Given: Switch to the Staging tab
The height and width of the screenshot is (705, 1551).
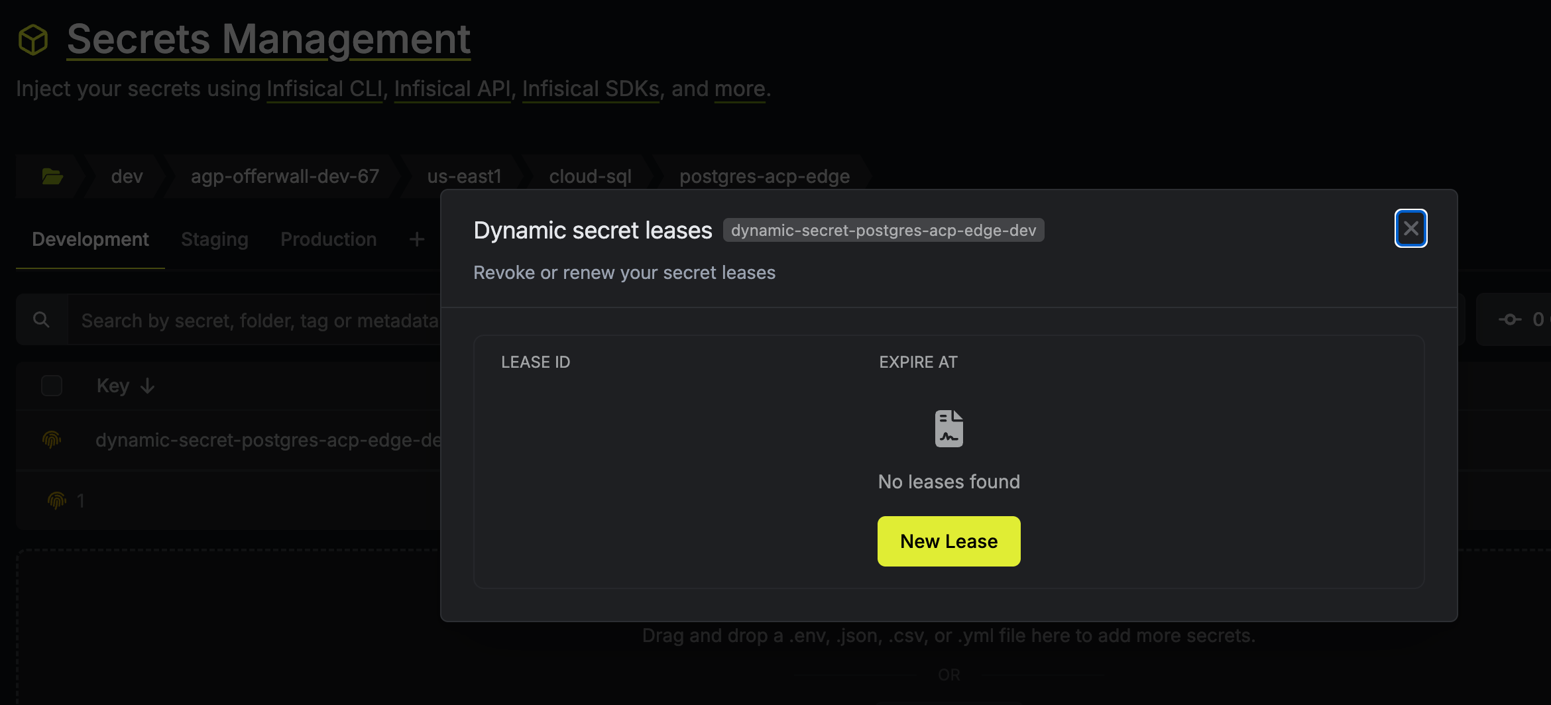Looking at the screenshot, I should tap(214, 239).
